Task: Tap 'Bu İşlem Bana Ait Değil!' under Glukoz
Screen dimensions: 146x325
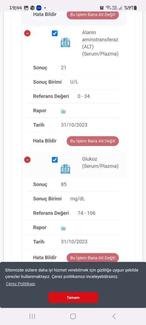Action: coord(93,258)
